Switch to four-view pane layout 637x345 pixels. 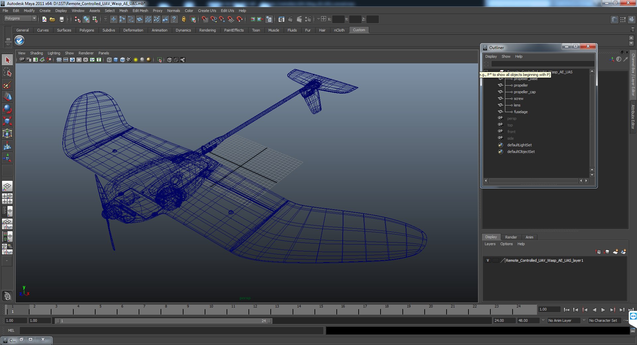click(7, 199)
